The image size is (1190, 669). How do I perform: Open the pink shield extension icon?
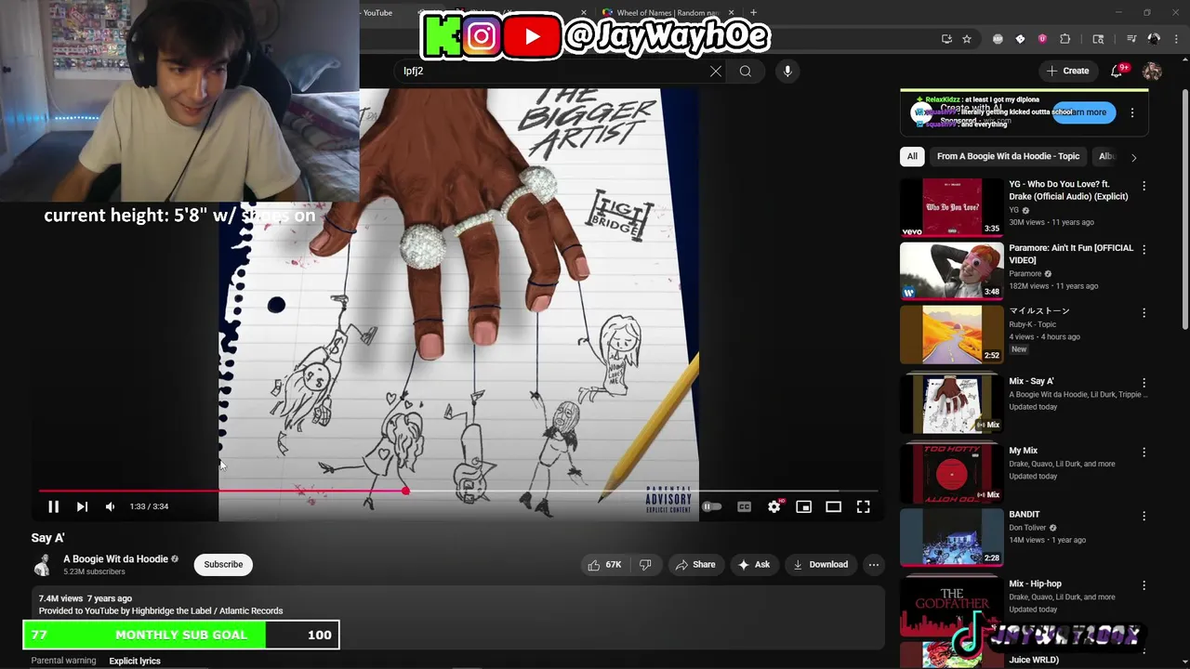click(x=1042, y=39)
